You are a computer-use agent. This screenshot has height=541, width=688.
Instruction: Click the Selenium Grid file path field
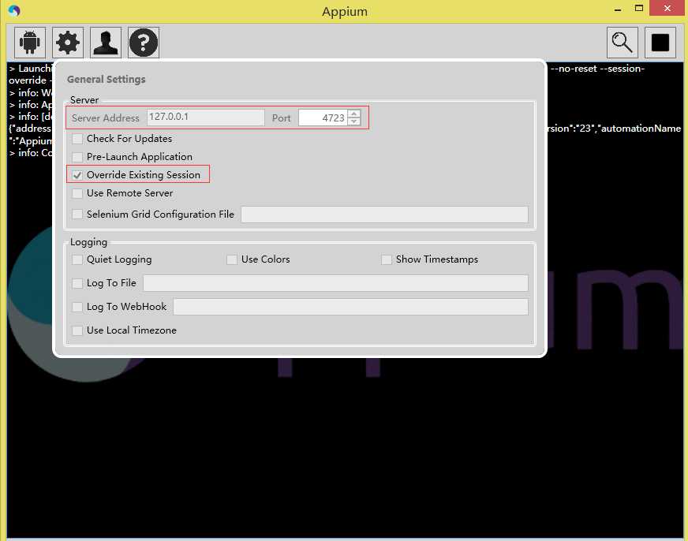(384, 215)
